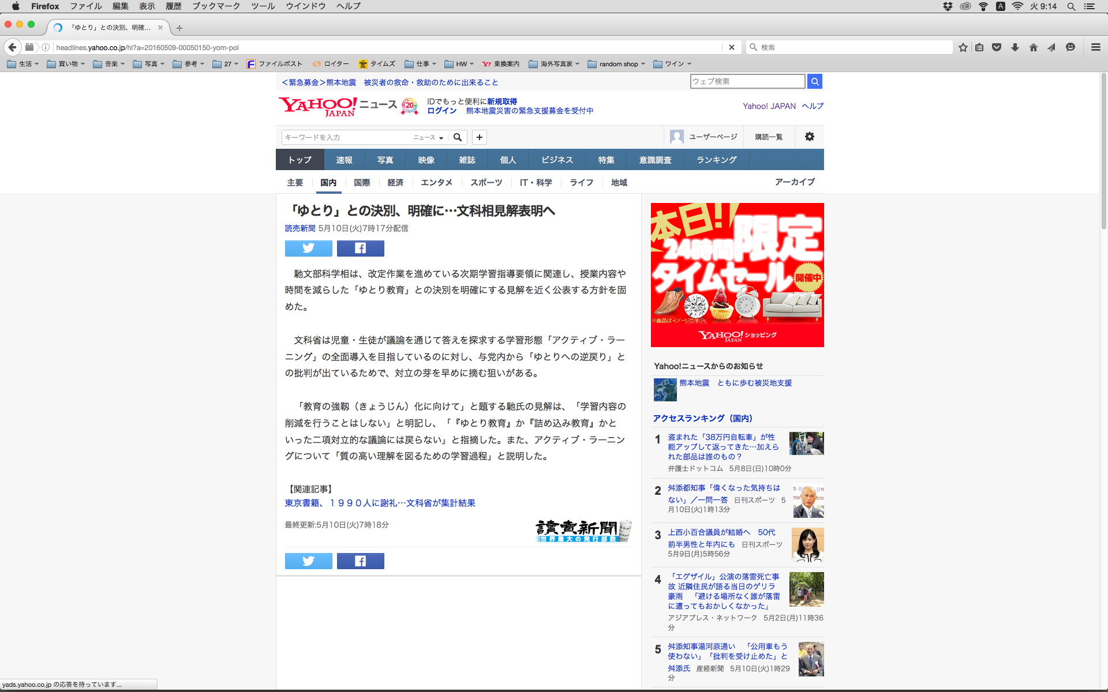Select the ランキング navigation tab
Image resolution: width=1108 pixels, height=692 pixels.
716,160
